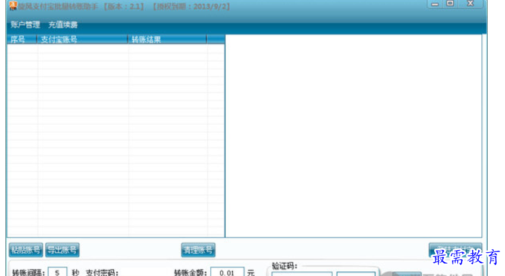The height and width of the screenshot is (276, 505).
Task: Sort by 支付宝账号 column header
Action: [82, 39]
